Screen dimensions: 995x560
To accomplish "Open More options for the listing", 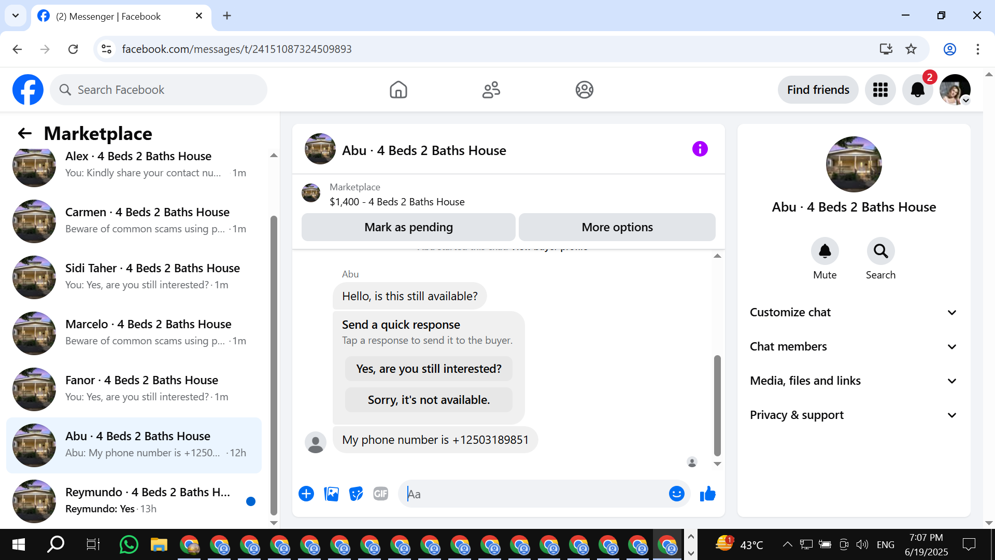I will [617, 227].
